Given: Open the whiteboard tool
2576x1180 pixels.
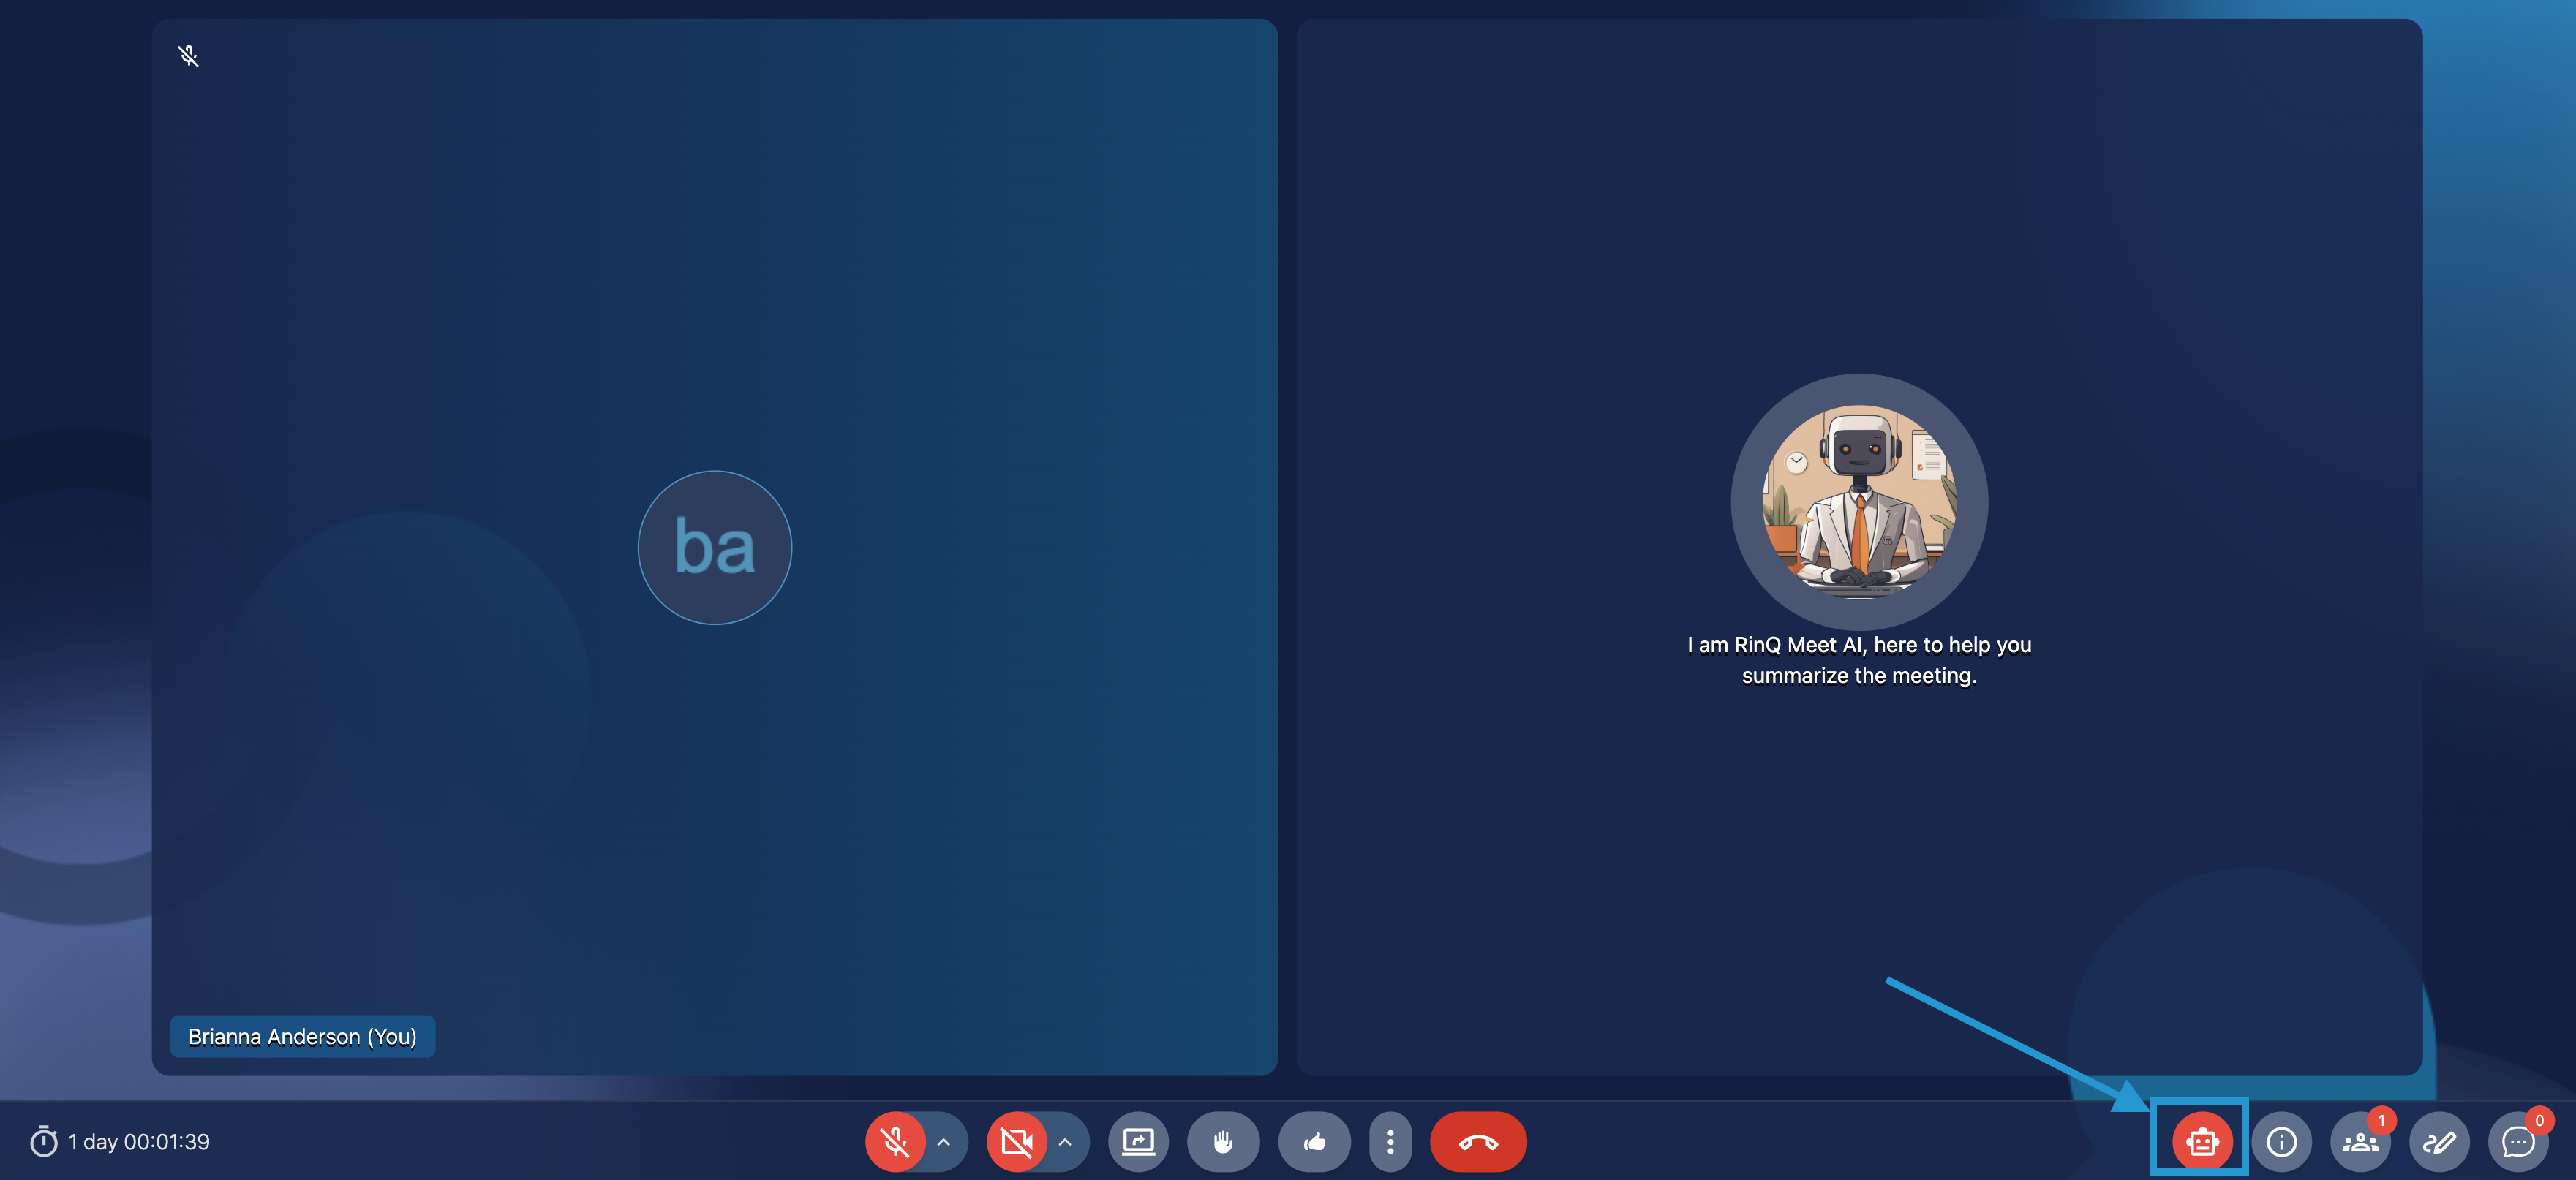Looking at the screenshot, I should (x=2440, y=1142).
